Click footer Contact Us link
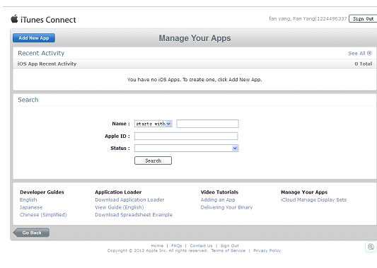The height and width of the screenshot is (268, 377). click(202, 245)
